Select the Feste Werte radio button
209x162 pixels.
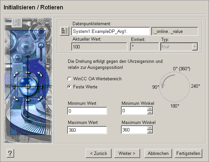pyautogui.click(x=70, y=87)
